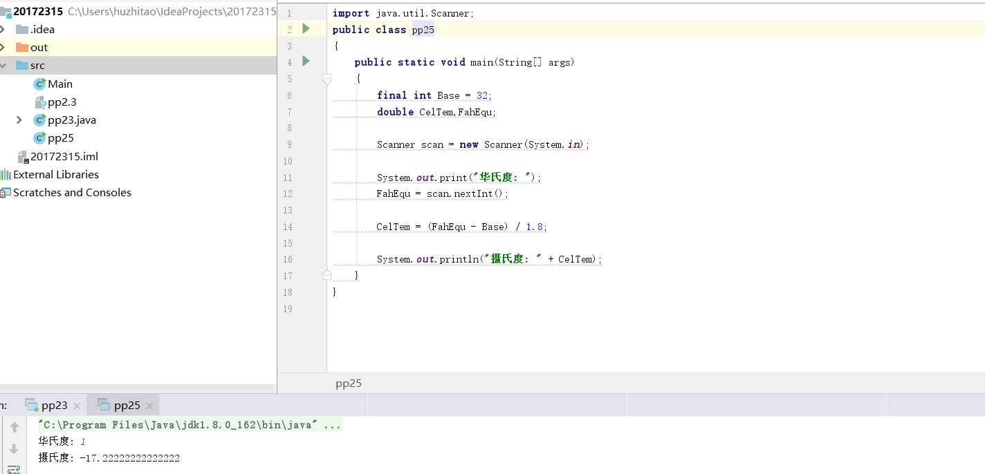Click the 'double CelTem,FahEqu;' line
Viewport: 985px width, 474px height.
tap(436, 112)
